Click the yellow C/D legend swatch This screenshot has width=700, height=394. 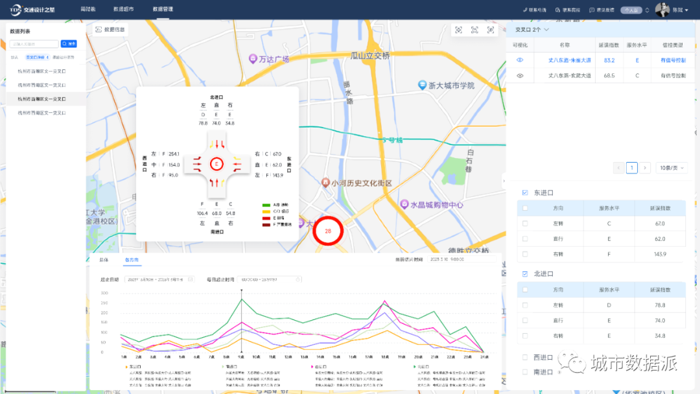tap(266, 211)
